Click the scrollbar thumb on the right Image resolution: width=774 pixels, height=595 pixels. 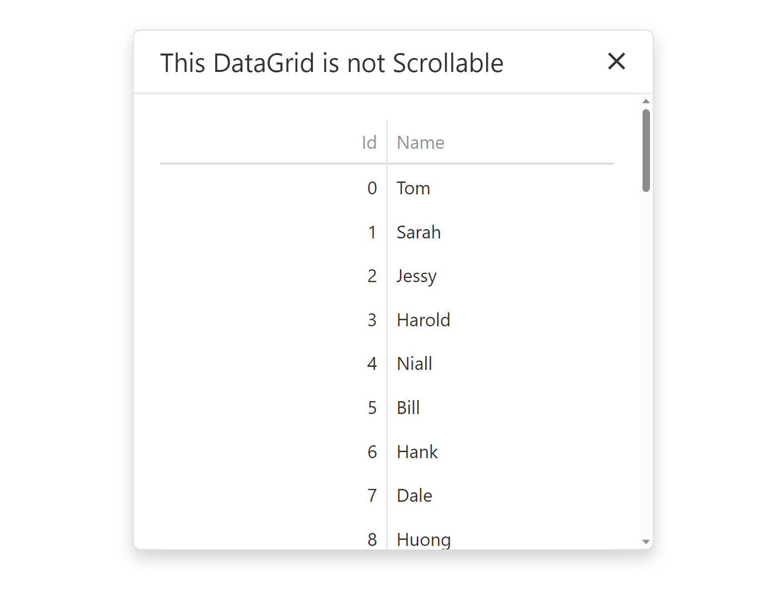point(645,149)
